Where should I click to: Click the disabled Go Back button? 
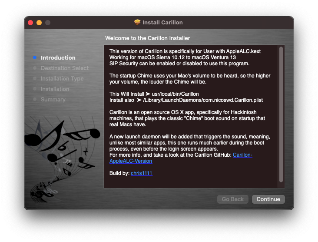tap(232, 199)
